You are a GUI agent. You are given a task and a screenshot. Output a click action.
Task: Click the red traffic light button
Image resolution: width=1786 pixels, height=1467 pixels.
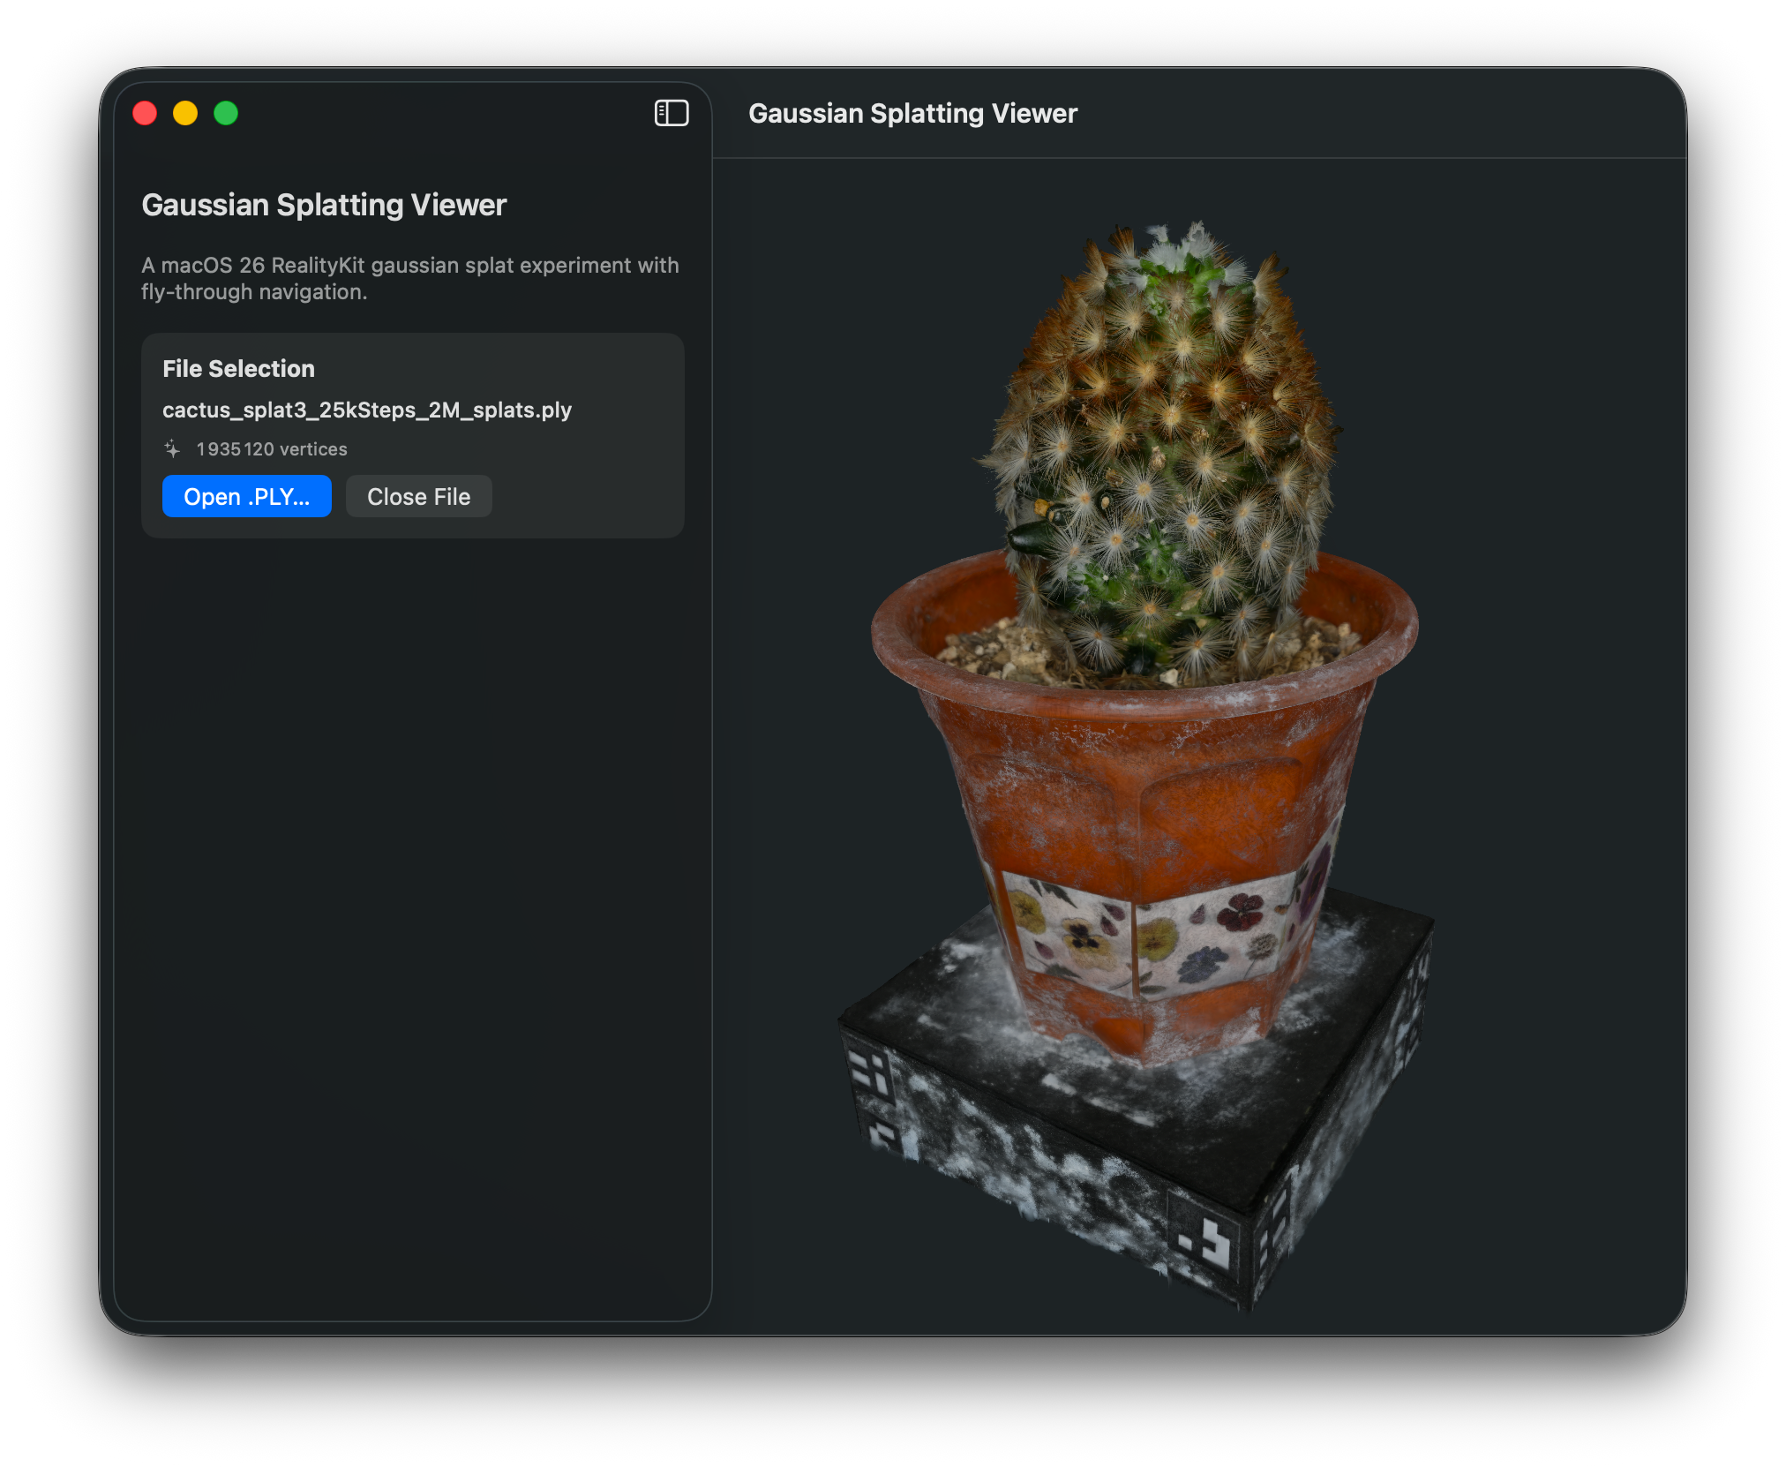point(145,113)
